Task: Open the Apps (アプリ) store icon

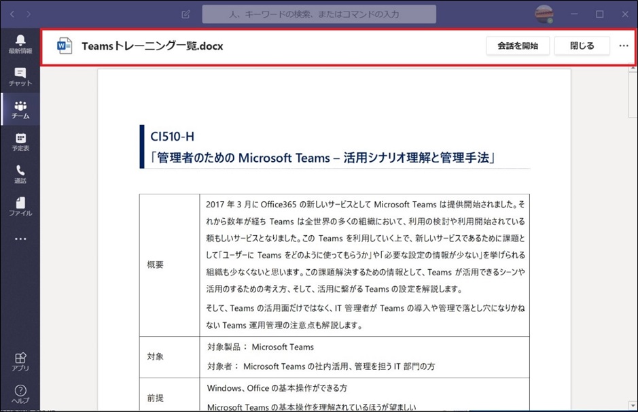Action: pyautogui.click(x=20, y=362)
